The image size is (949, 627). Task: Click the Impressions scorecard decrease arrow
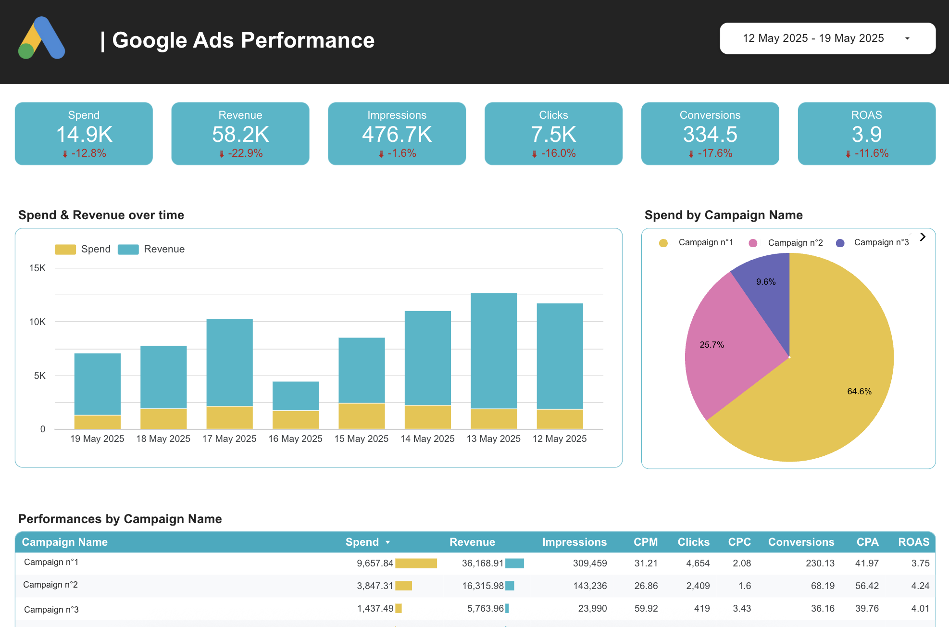pos(381,154)
